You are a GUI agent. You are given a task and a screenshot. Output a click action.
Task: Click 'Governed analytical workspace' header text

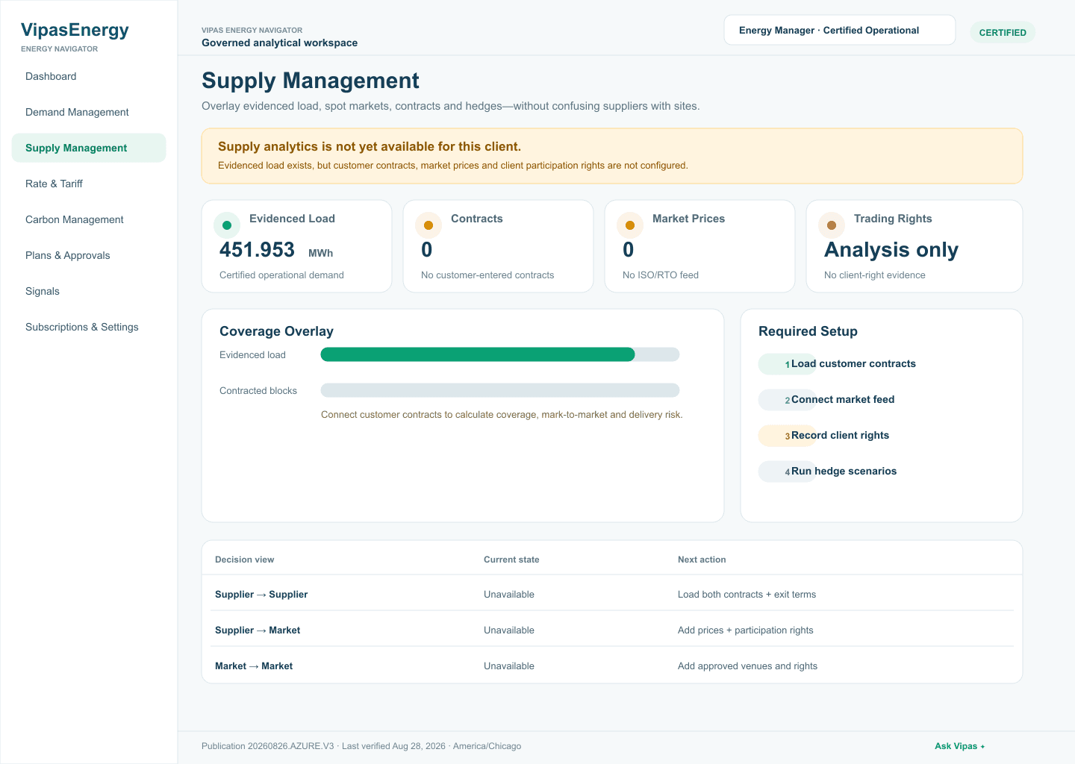click(279, 43)
